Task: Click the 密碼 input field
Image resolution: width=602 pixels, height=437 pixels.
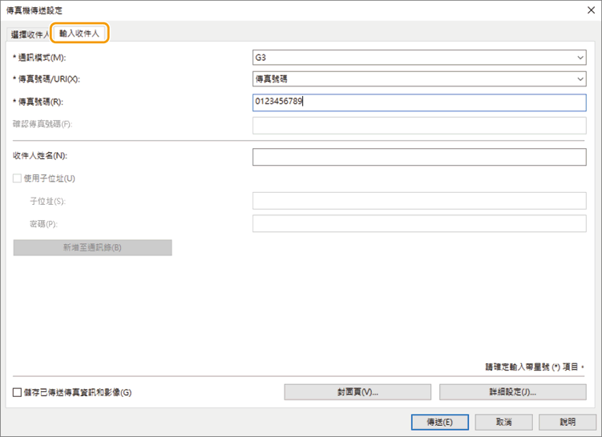Action: [x=419, y=224]
